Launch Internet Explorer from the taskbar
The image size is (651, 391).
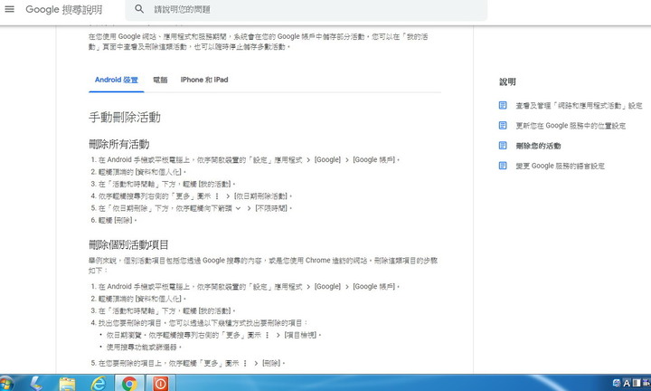(x=99, y=383)
